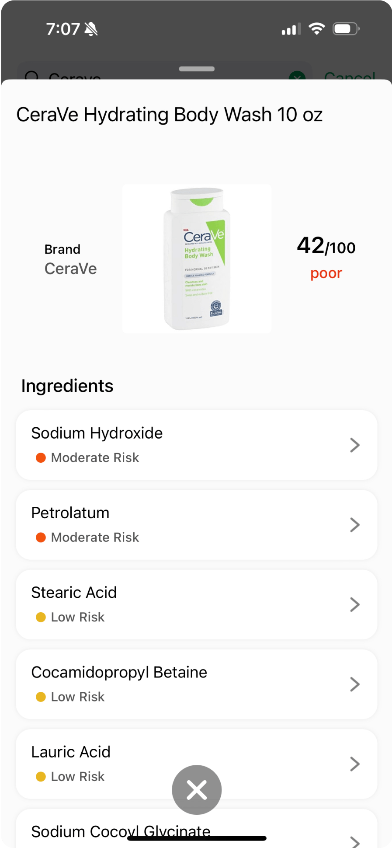392x848 pixels.
Task: Open Petrolatum details via its chevron
Action: tap(355, 525)
